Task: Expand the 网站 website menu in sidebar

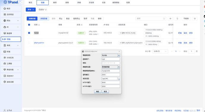Action: pyautogui.click(x=11, y=21)
